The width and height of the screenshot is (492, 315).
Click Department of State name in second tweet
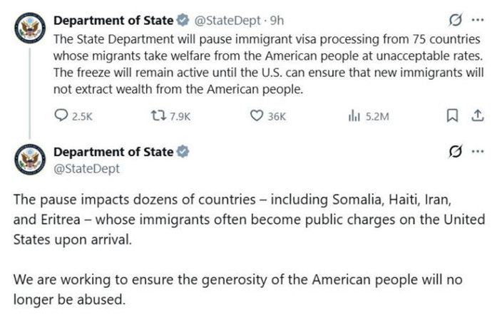(113, 151)
